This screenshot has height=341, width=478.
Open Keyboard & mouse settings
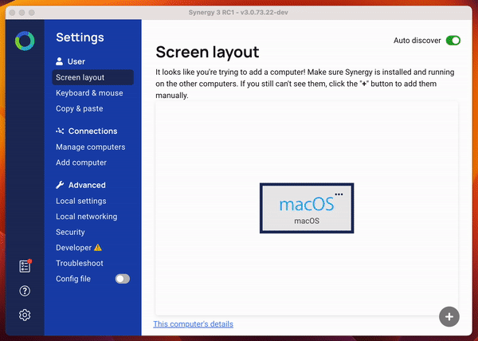pos(89,93)
